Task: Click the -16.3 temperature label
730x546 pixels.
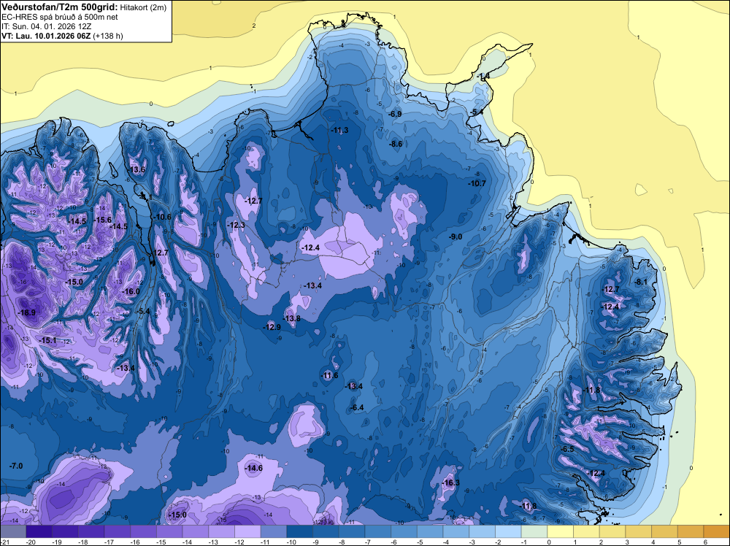Action: [x=450, y=482]
